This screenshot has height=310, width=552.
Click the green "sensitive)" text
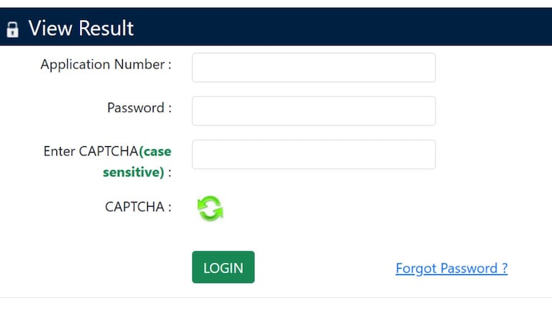(134, 172)
